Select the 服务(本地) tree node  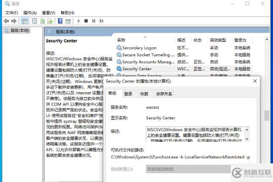click(17, 30)
